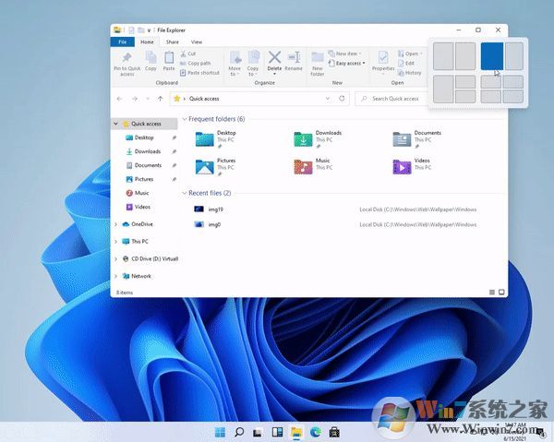Click the Refresh button
The image size is (554, 442).
coord(342,99)
